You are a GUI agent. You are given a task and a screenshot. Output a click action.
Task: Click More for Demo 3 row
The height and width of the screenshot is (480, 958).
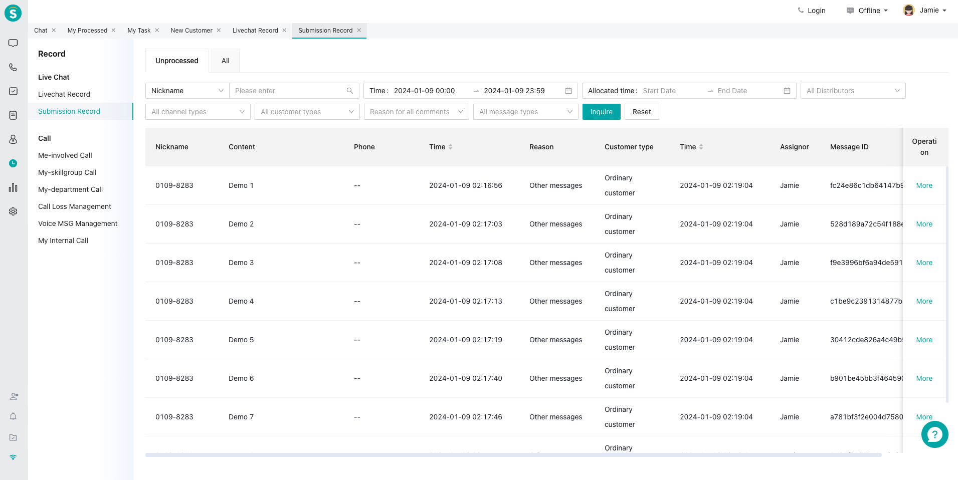click(924, 263)
